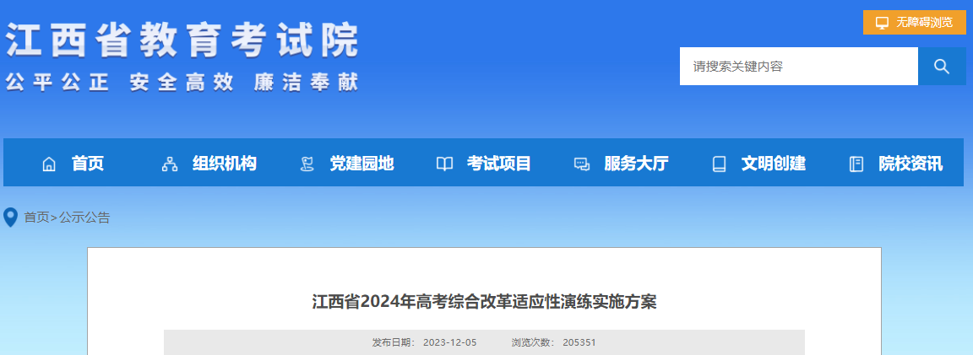Image resolution: width=973 pixels, height=355 pixels.
Task: Click the book icon beside 文明创建
Action: pos(720,164)
